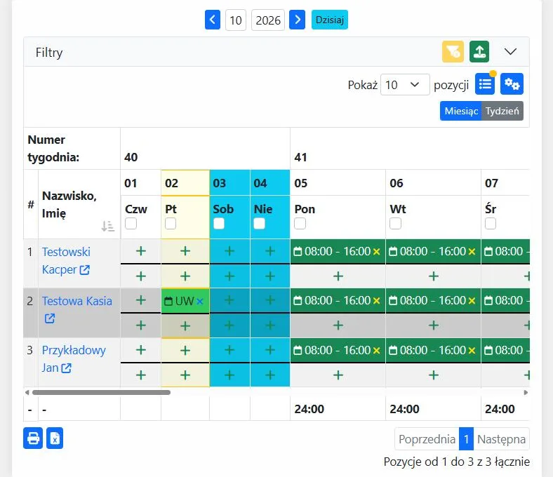Screen dimensions: 553x477
Task: Expand the Filtry panel chevron
Action: click(x=510, y=52)
